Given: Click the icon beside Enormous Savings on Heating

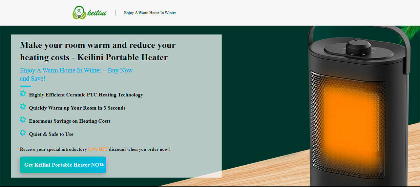Looking at the screenshot, I should pos(23,120).
